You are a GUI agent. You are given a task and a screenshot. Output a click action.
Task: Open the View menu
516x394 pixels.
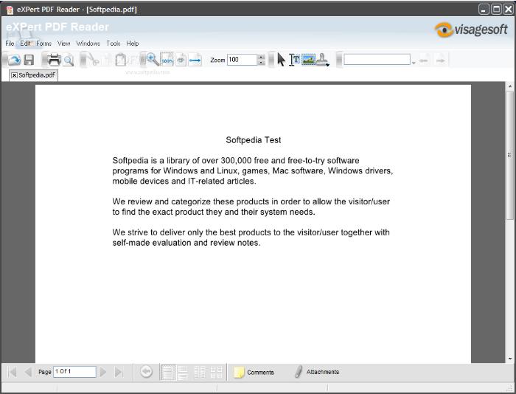coord(64,43)
